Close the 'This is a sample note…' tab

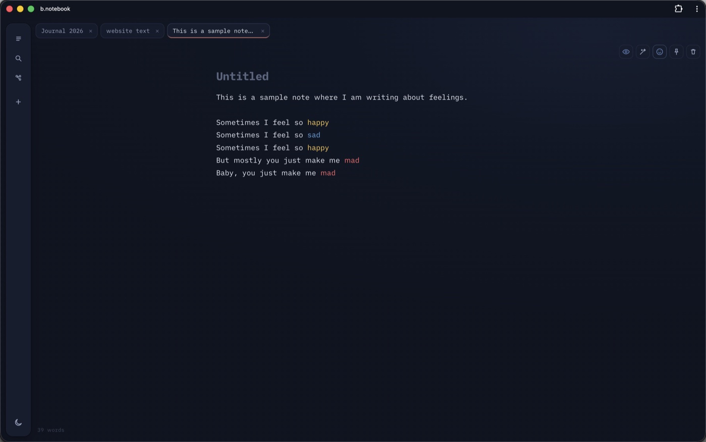[x=263, y=31]
